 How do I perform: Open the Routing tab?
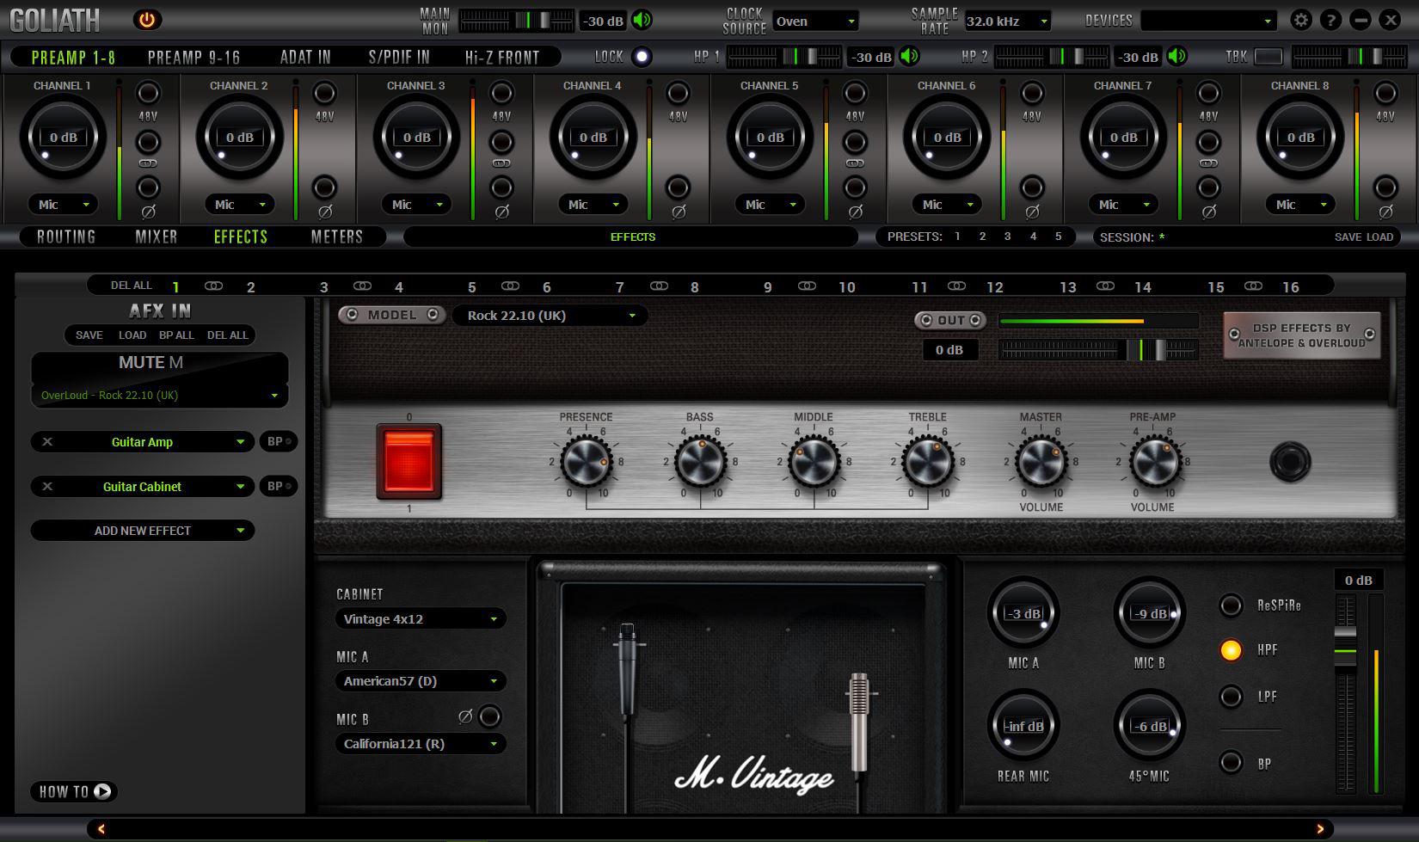(66, 237)
